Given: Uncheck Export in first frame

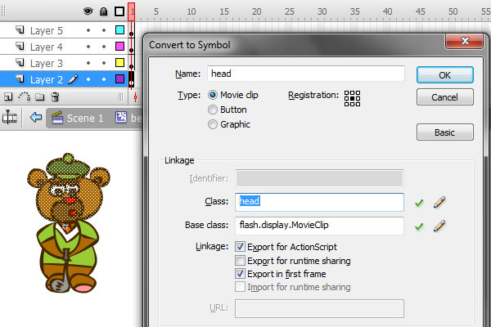Looking at the screenshot, I should pyautogui.click(x=240, y=274).
